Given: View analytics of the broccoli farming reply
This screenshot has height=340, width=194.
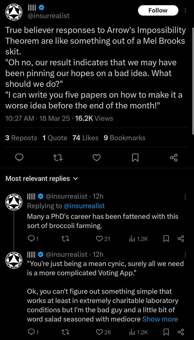Looking at the screenshot, I should [138, 239].
